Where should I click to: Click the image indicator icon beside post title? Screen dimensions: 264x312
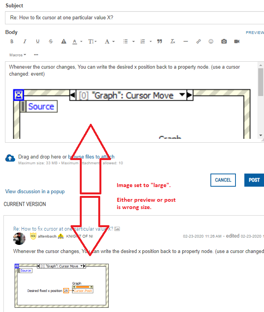[117, 229]
